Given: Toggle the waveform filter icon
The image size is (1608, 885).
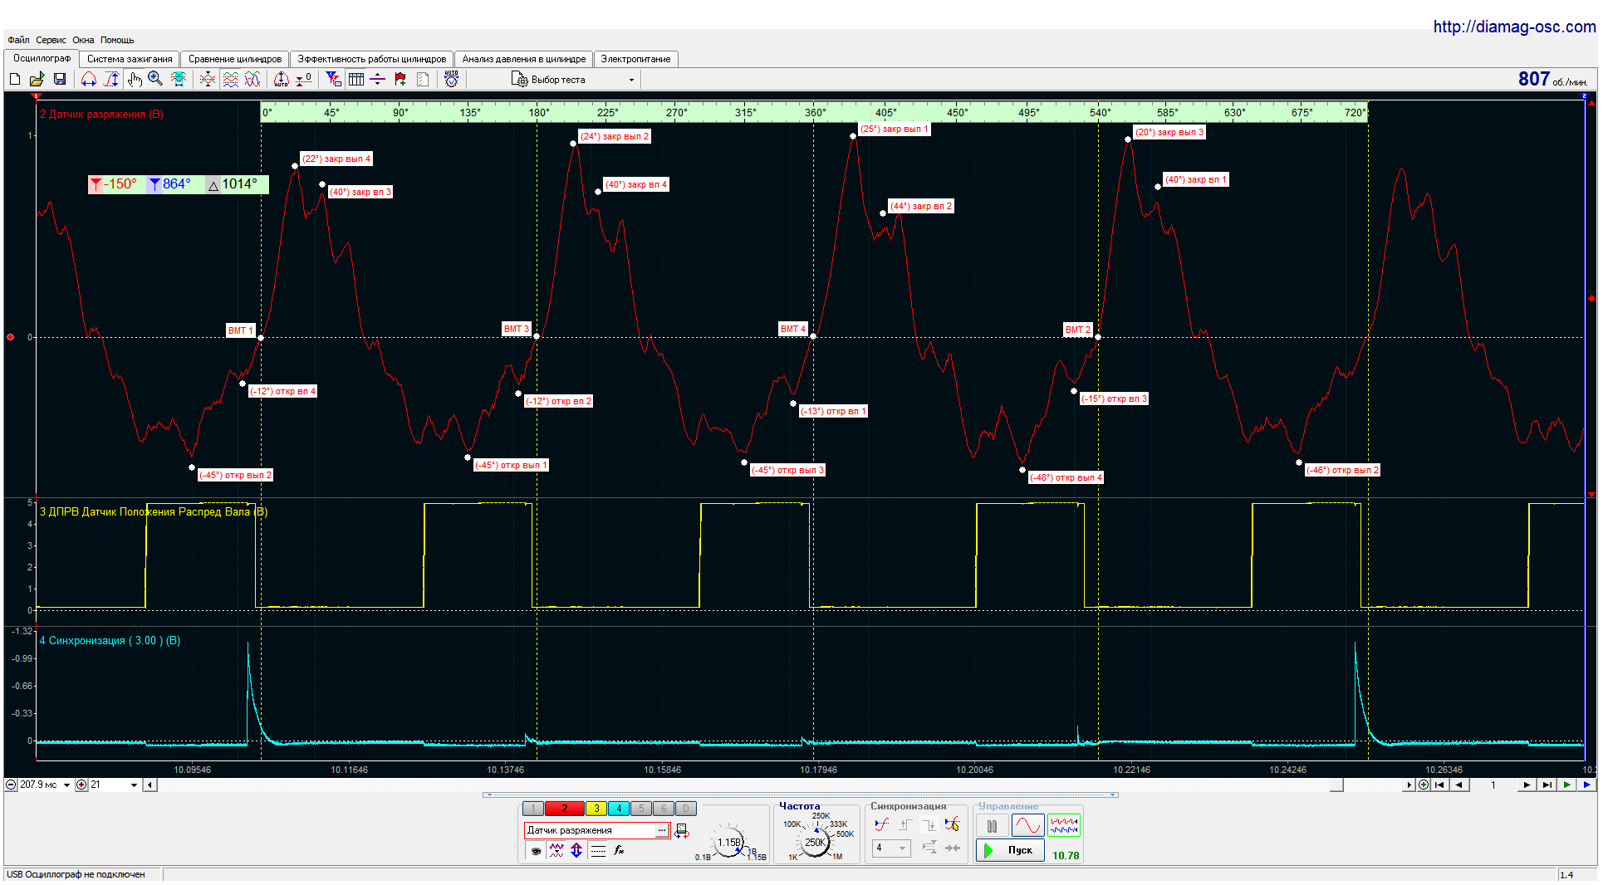Looking at the screenshot, I should pyautogui.click(x=556, y=850).
